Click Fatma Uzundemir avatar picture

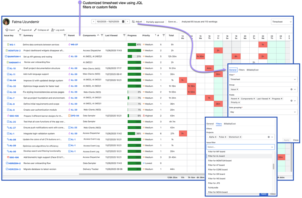coord(6,22)
